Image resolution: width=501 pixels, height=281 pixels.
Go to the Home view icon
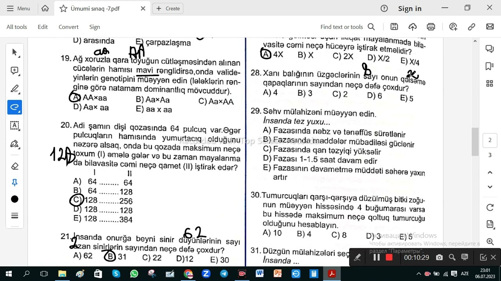[45, 8]
